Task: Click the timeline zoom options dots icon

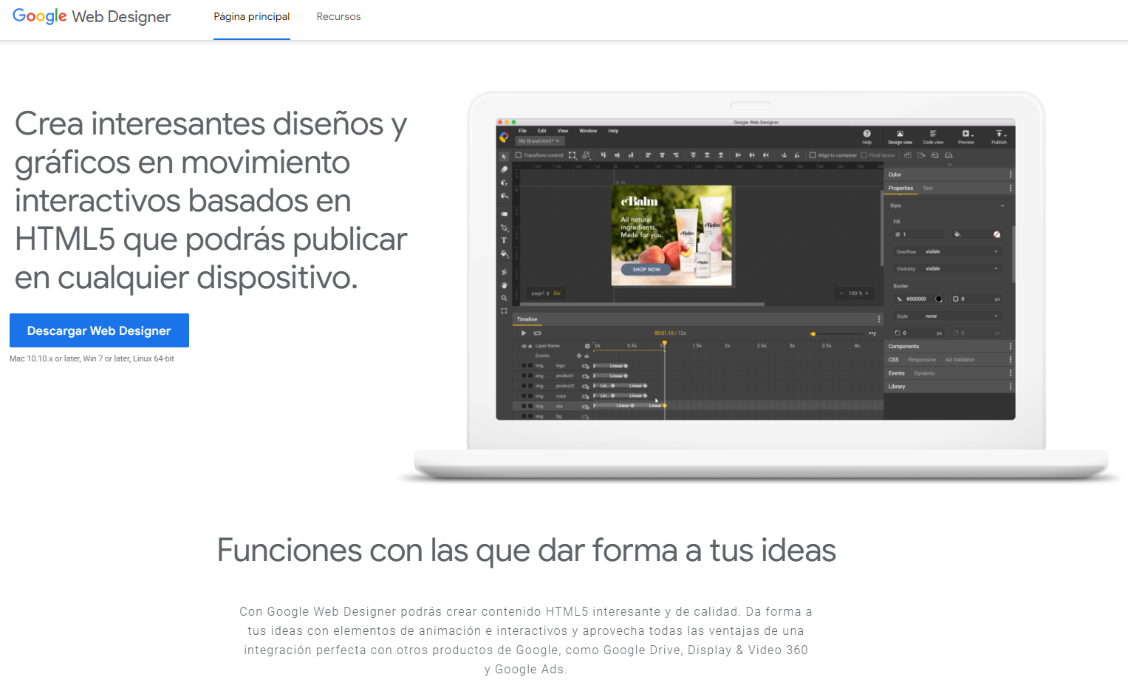Action: 872,334
